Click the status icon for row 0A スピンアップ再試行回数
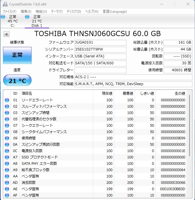The height and width of the screenshot is (200, 195). coord(7,145)
